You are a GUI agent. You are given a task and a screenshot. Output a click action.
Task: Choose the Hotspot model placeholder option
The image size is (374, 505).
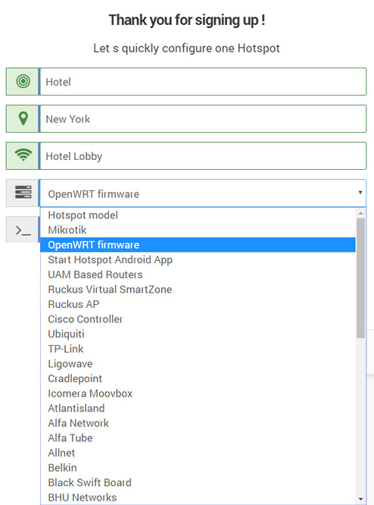coord(198,215)
